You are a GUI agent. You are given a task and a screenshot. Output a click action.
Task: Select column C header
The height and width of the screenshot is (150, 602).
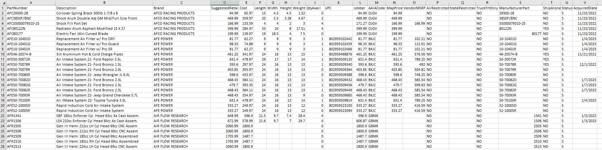[181, 3]
